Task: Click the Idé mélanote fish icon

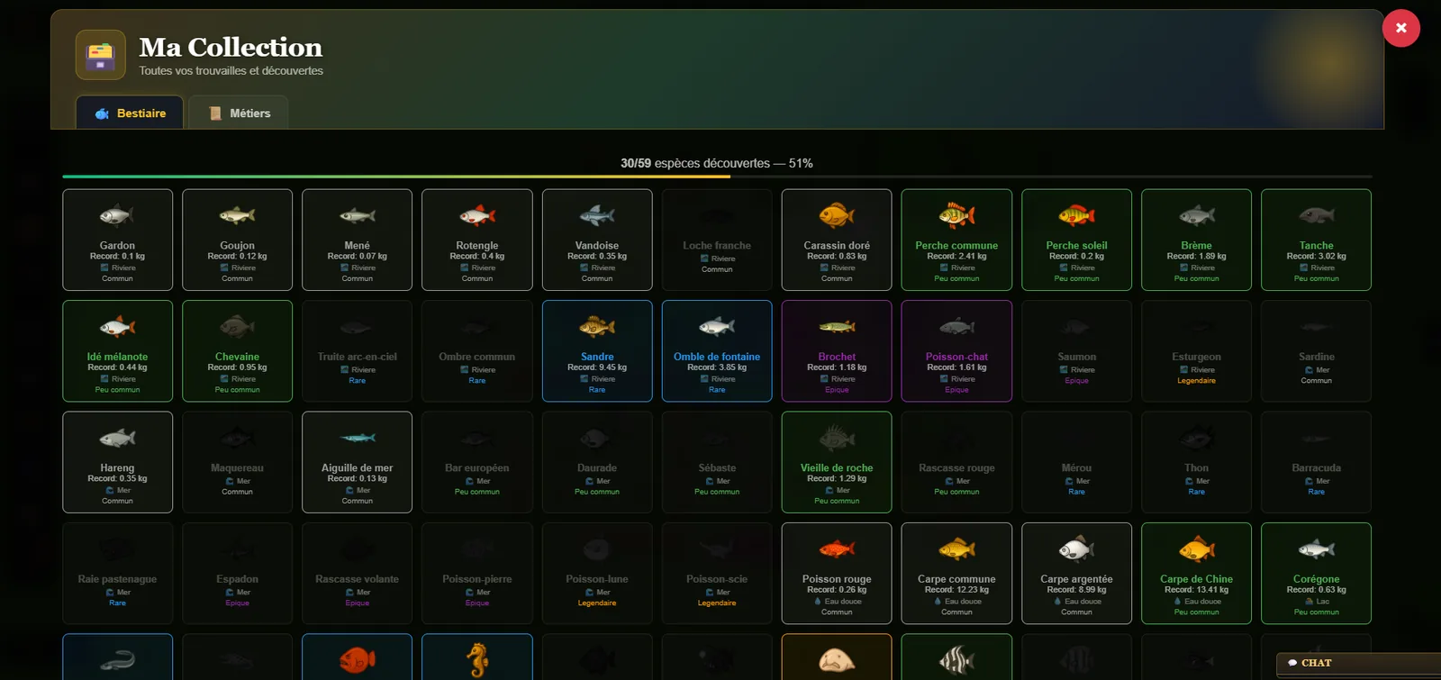Action: pyautogui.click(x=117, y=327)
